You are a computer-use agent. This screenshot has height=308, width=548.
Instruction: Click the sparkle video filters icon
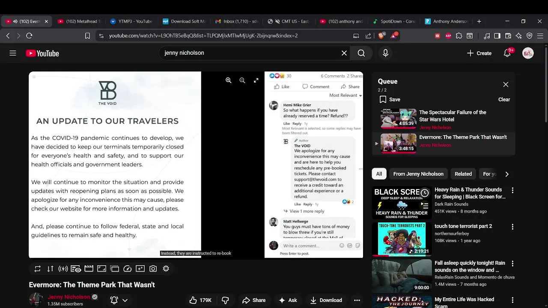(x=140, y=269)
